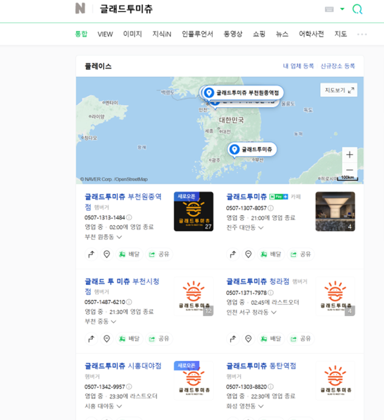Click info icon beside 0507-1342-9957
This screenshot has width=384, height=420.
tap(129, 387)
